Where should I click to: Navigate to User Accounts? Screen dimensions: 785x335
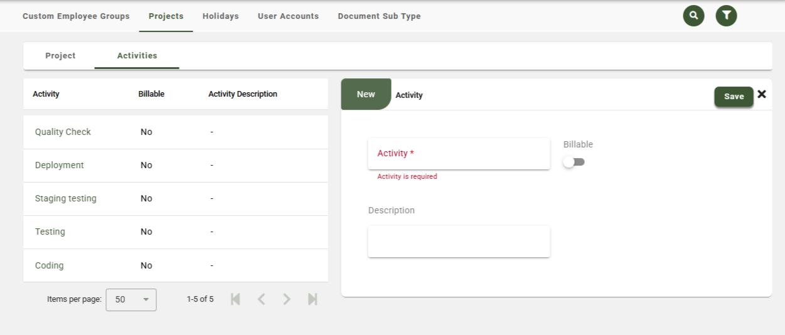coord(288,16)
